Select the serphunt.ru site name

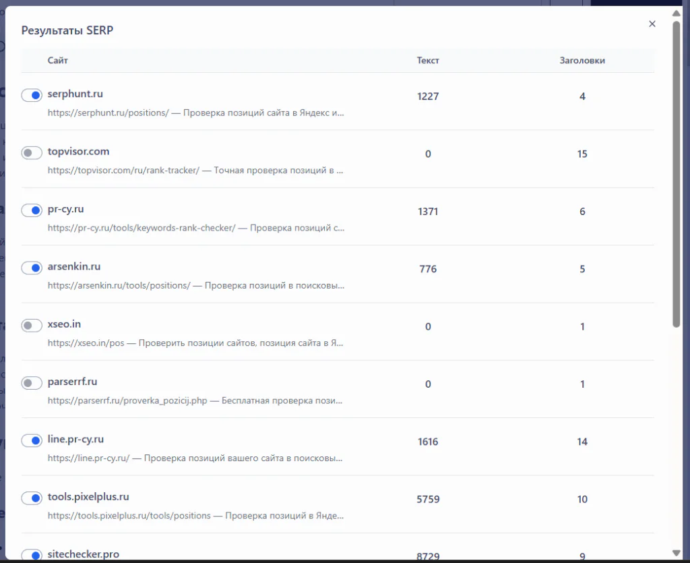pos(75,94)
